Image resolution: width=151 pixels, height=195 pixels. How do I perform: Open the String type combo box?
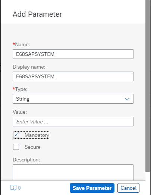(x=73, y=99)
